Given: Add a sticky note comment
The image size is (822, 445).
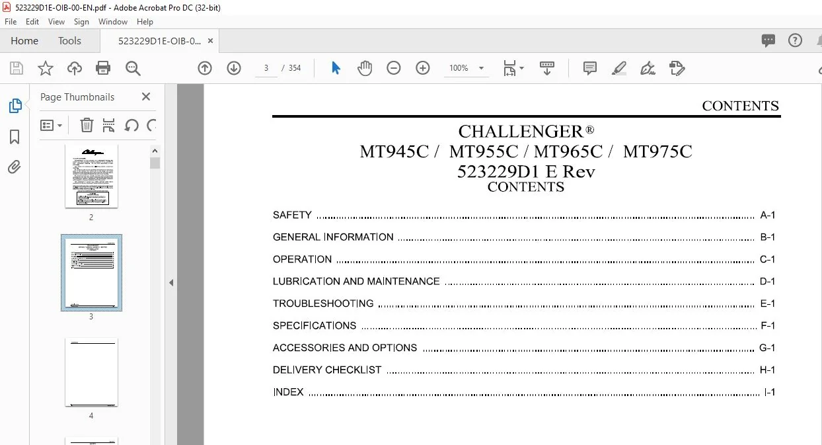Looking at the screenshot, I should point(590,68).
